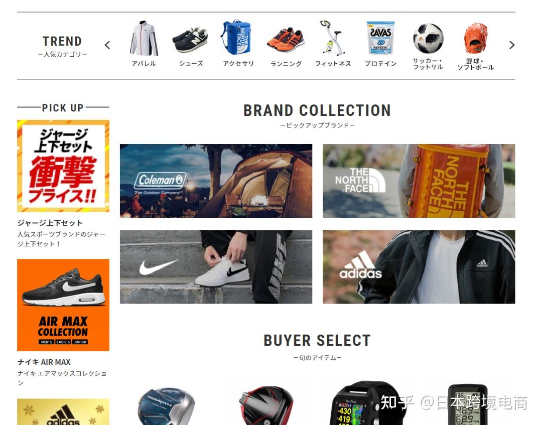Show previous trend categories with left chevron
Viewport: 542px width, 425px height.
coord(107,45)
